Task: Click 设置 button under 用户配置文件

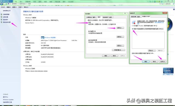Action: tap(120, 37)
